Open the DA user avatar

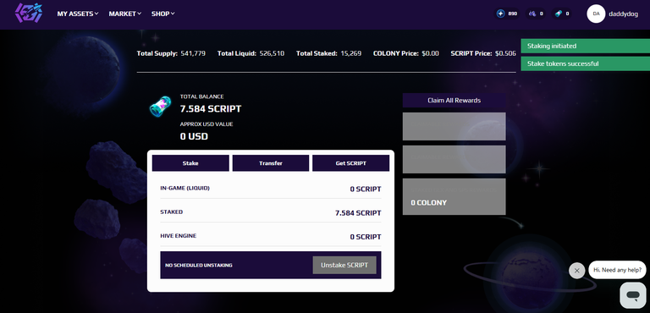pyautogui.click(x=596, y=14)
